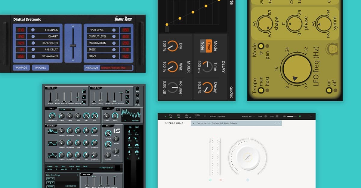Expand the BS - Edm Powa preset list
Viewport: 361px width, 188px height.
click(x=77, y=175)
